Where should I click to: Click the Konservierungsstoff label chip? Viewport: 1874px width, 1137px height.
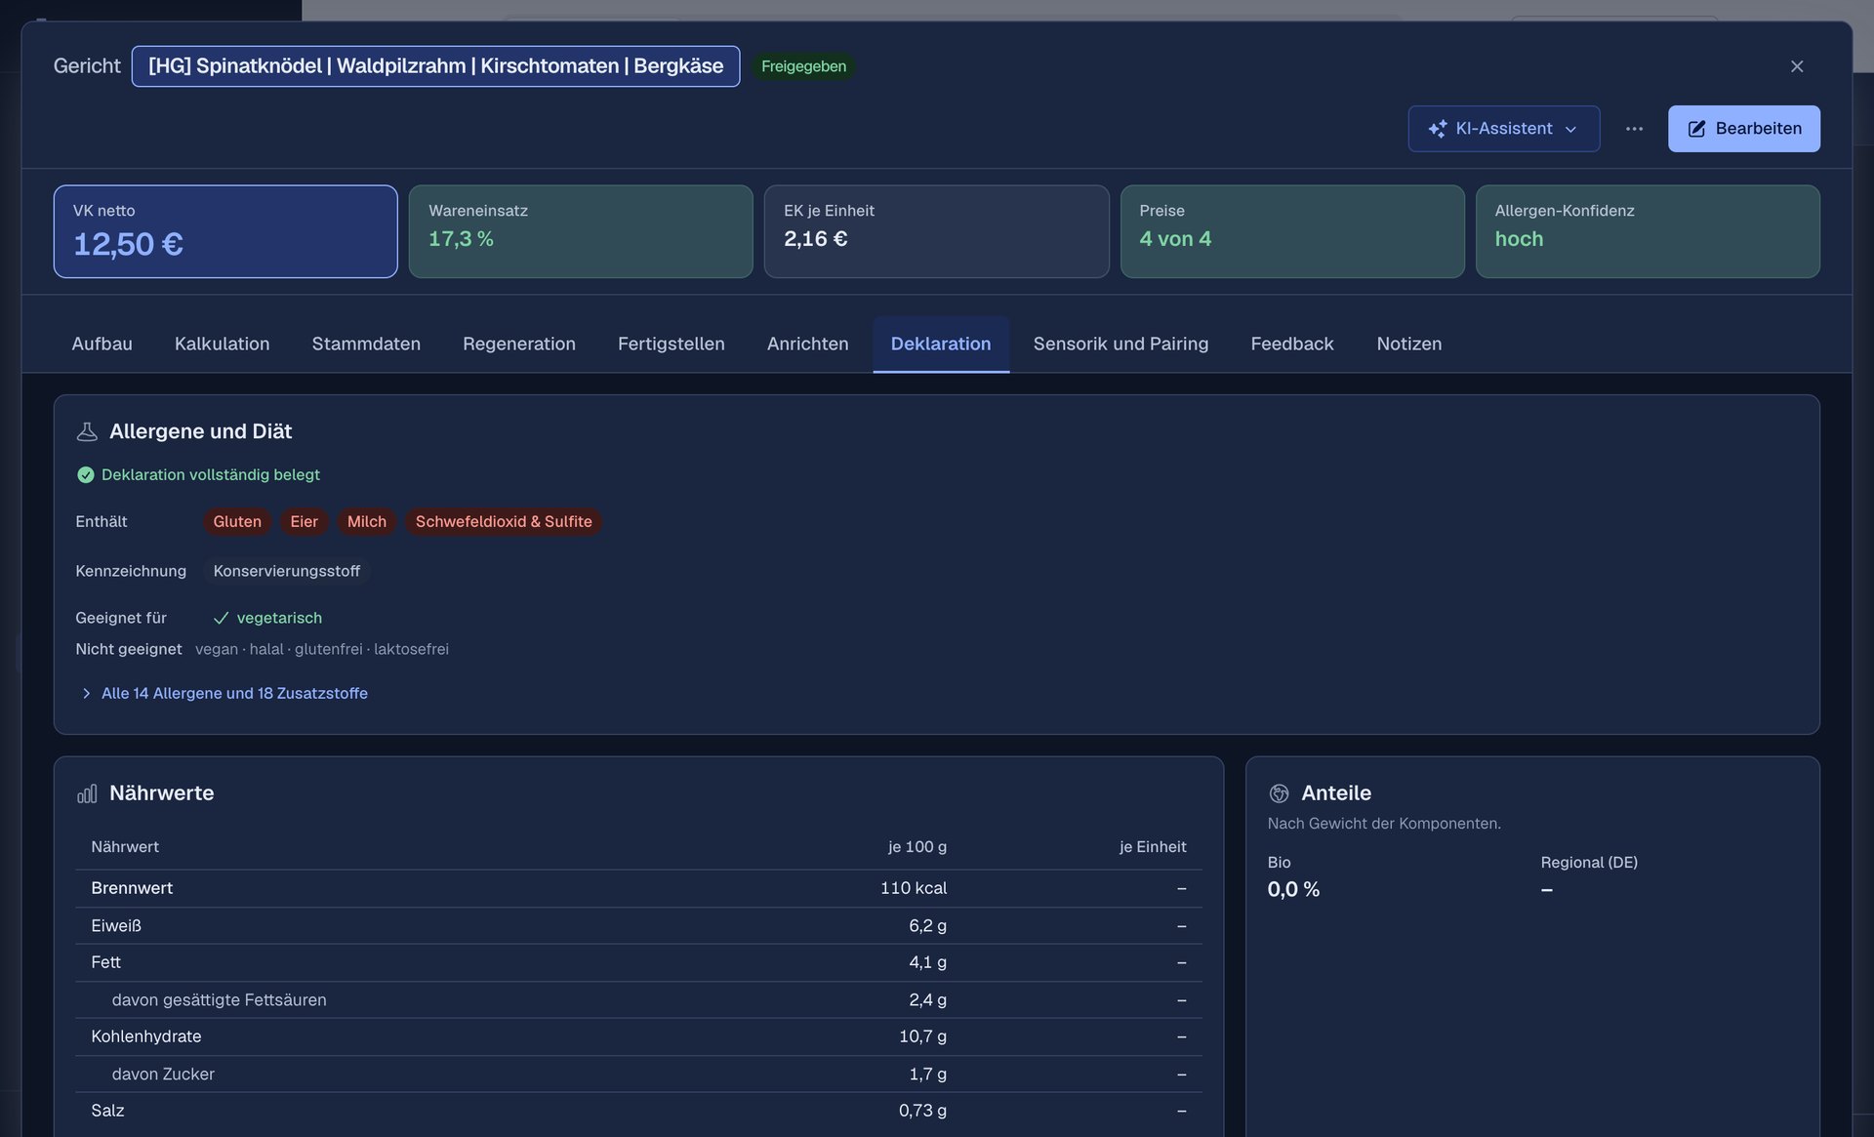tap(286, 571)
